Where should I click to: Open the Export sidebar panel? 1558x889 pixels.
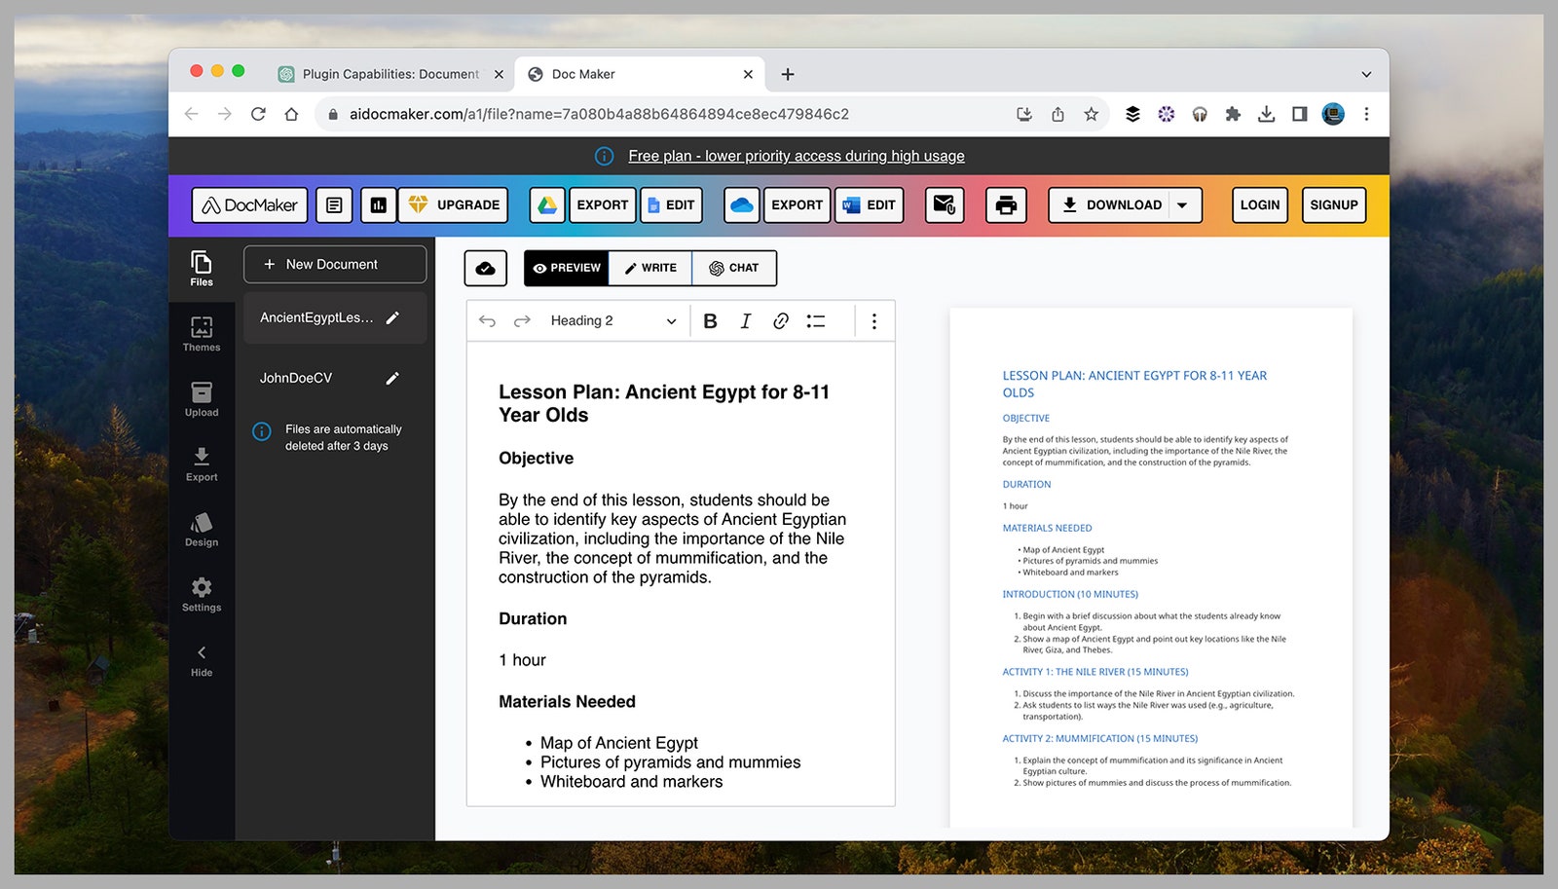202,464
